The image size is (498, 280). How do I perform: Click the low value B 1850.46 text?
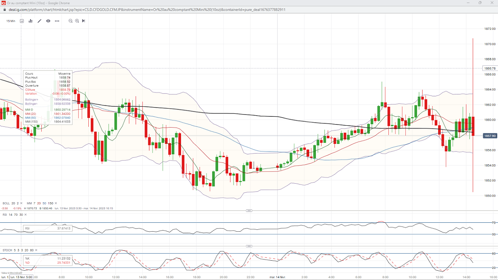pyautogui.click(x=46, y=208)
